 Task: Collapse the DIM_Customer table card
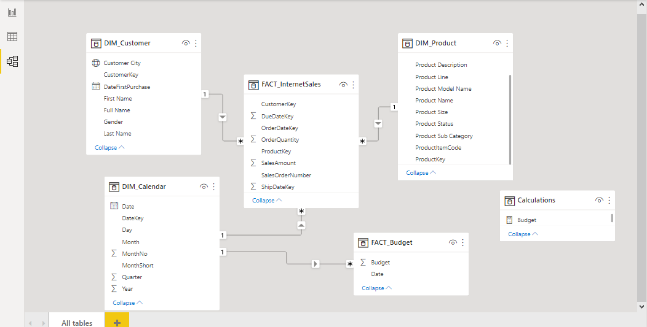(x=109, y=147)
